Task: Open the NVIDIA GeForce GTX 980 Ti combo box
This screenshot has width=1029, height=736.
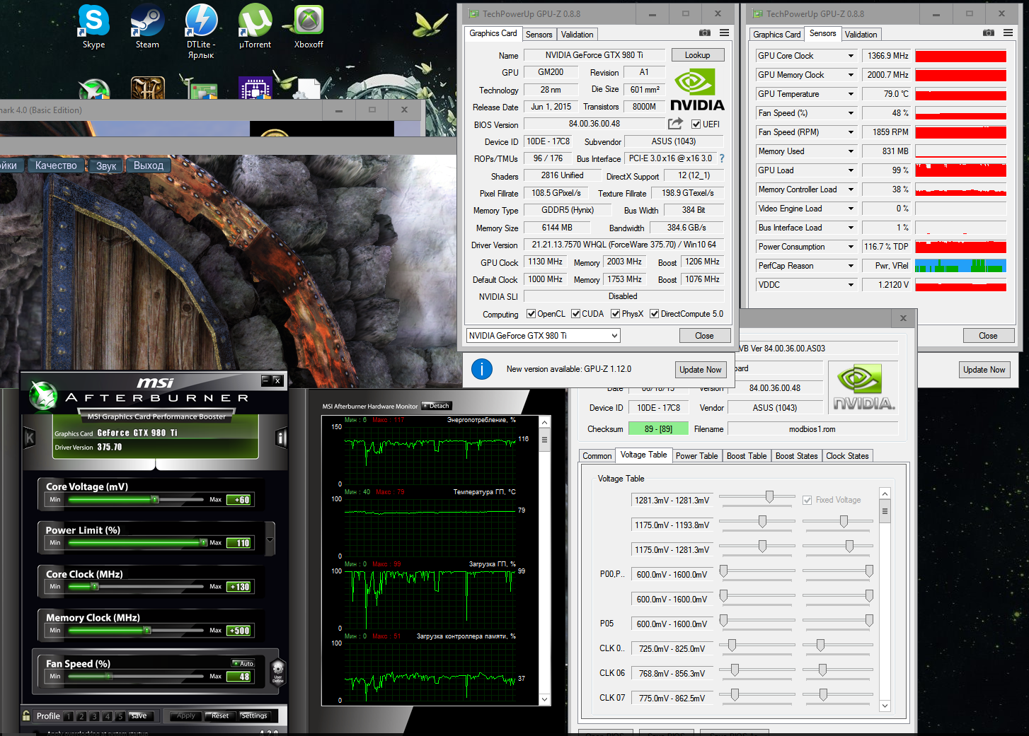Action: click(x=543, y=336)
